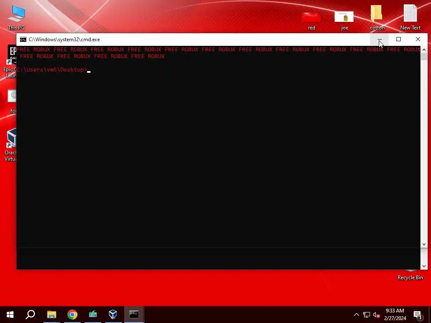Open the Windows Start menu

(10, 315)
